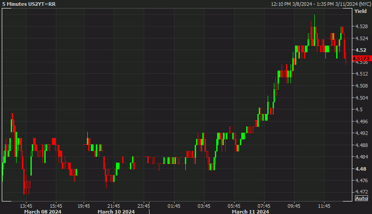
Task: Click the chart title '5 Minutes US2YT=RR'
Action: [29, 4]
